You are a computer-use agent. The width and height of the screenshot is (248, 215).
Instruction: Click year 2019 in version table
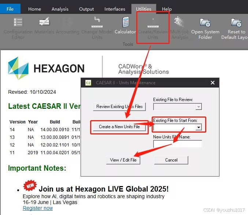point(33,153)
